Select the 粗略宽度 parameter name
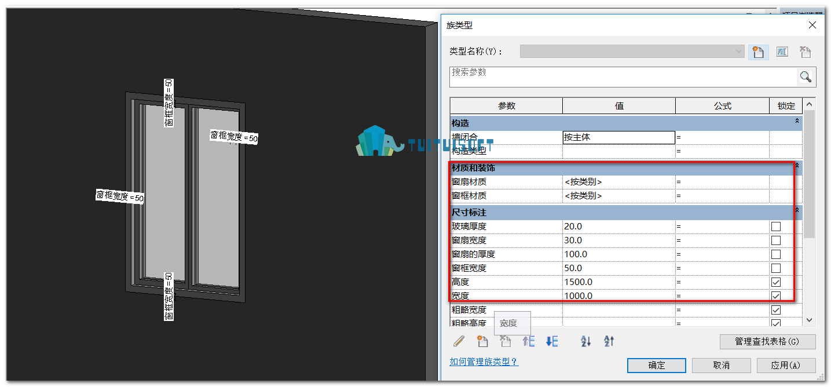The height and width of the screenshot is (387, 831). coord(469,310)
